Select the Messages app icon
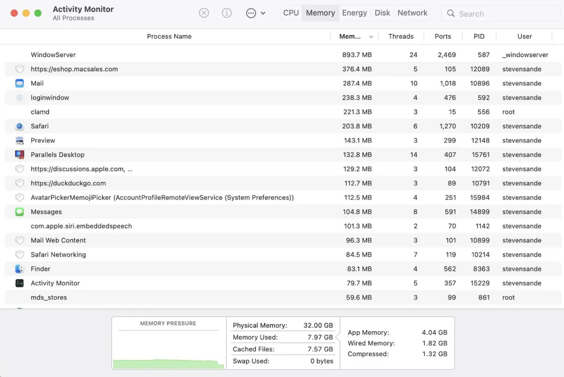Image resolution: width=564 pixels, height=377 pixels. click(x=19, y=212)
